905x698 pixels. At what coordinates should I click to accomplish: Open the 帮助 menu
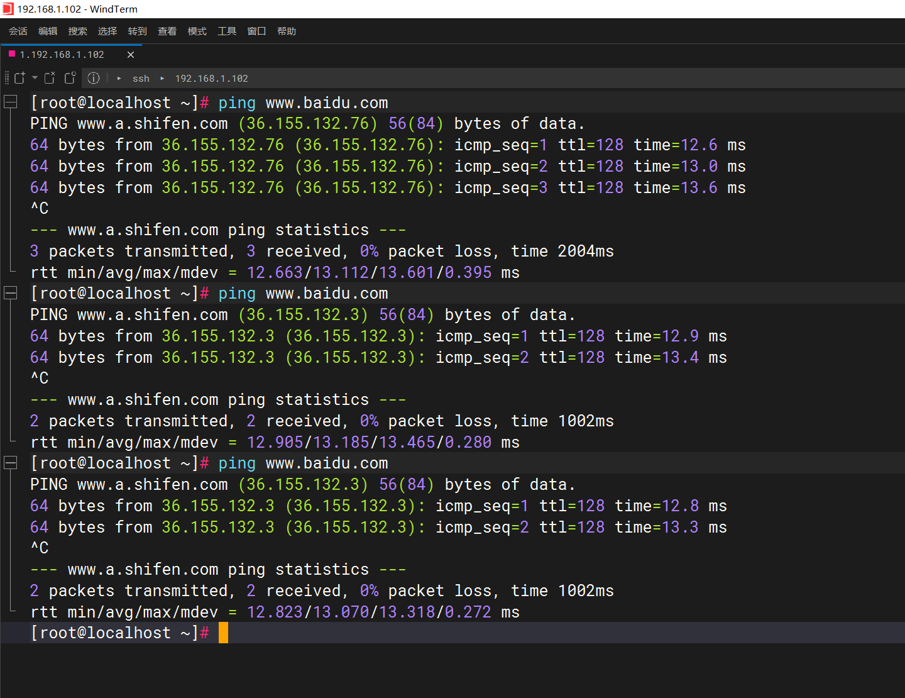pos(287,31)
